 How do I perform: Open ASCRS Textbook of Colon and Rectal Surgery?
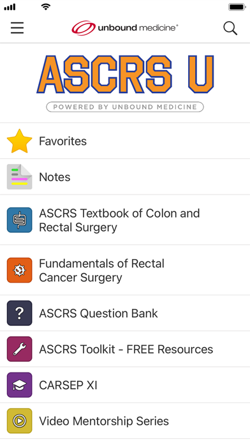click(125, 220)
